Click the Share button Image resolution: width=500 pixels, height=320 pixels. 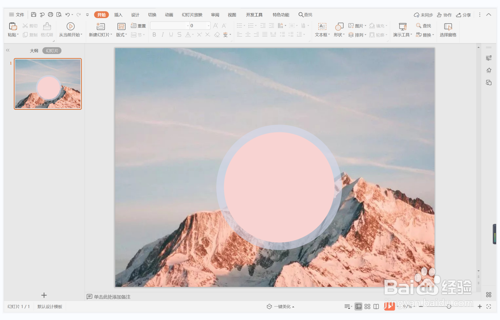tap(463, 15)
